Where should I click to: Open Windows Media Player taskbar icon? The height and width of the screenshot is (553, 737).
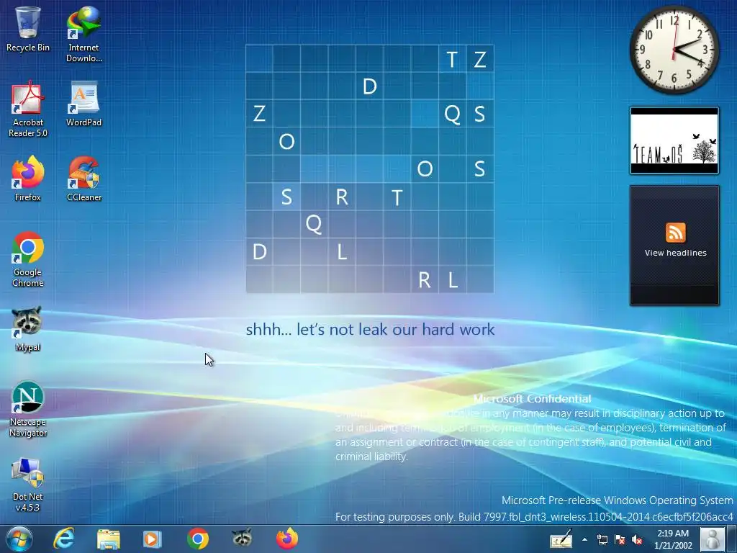pos(153,539)
